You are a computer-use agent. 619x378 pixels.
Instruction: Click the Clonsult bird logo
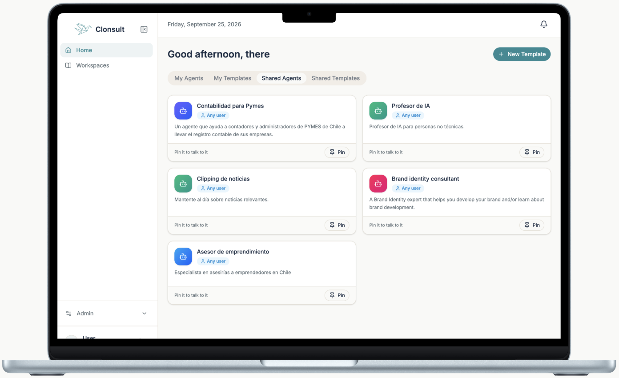(83, 29)
